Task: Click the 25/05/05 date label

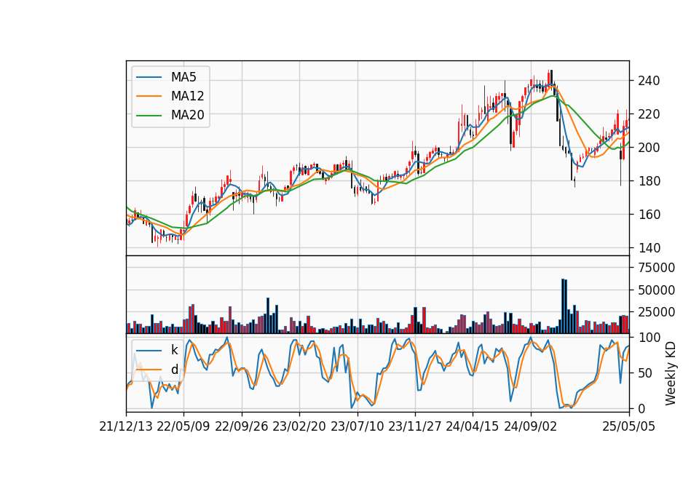Action: click(629, 426)
